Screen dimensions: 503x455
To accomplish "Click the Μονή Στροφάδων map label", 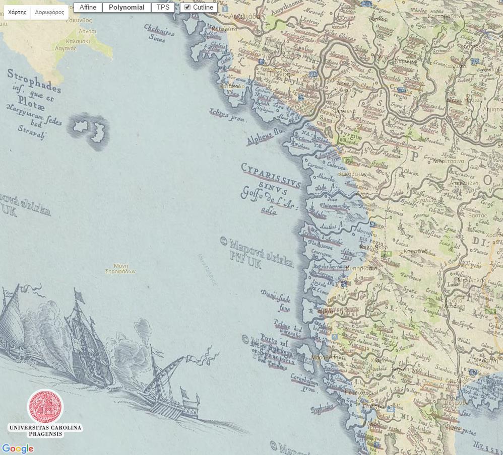I will point(120,268).
